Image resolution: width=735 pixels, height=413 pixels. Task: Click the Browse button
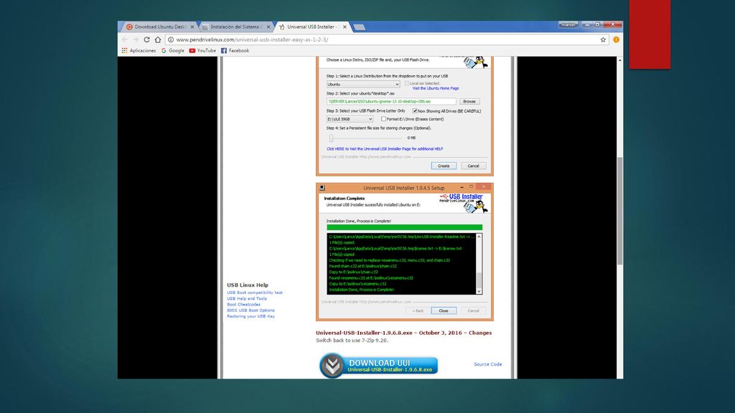(x=469, y=101)
